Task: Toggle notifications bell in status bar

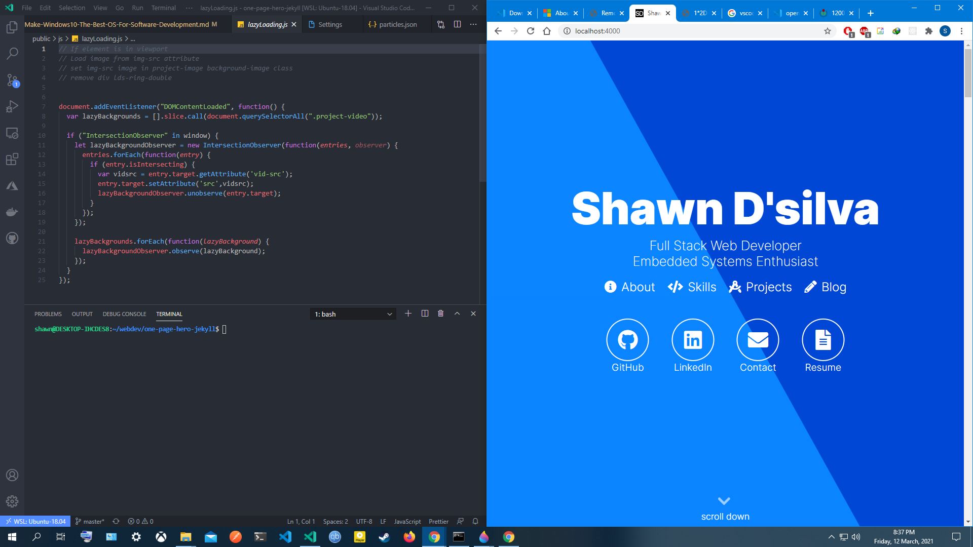Action: 475,521
